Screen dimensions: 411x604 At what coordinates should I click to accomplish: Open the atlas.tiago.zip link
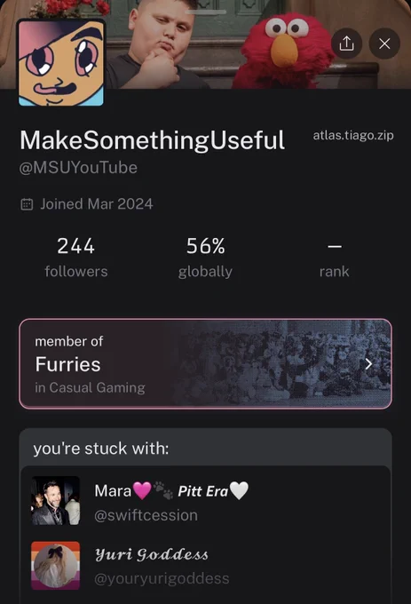point(353,135)
